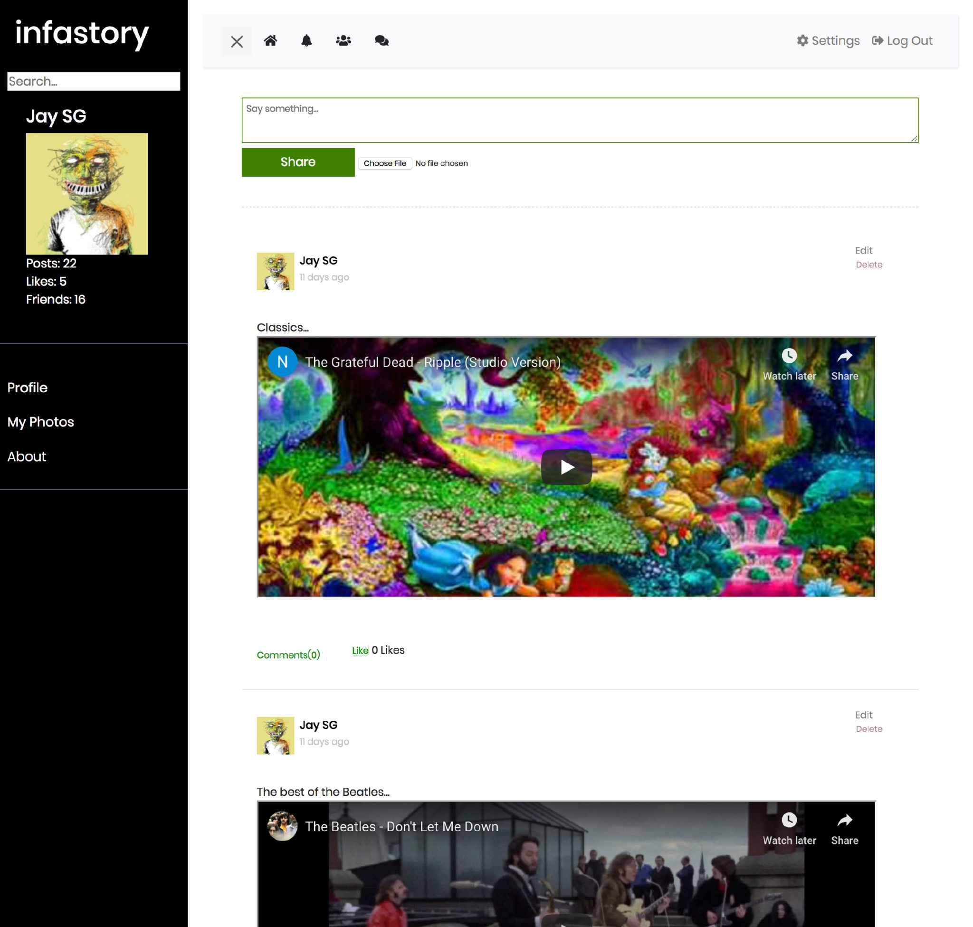Open Profile in the sidebar menu
Screen dimensions: 973x927
click(28, 388)
